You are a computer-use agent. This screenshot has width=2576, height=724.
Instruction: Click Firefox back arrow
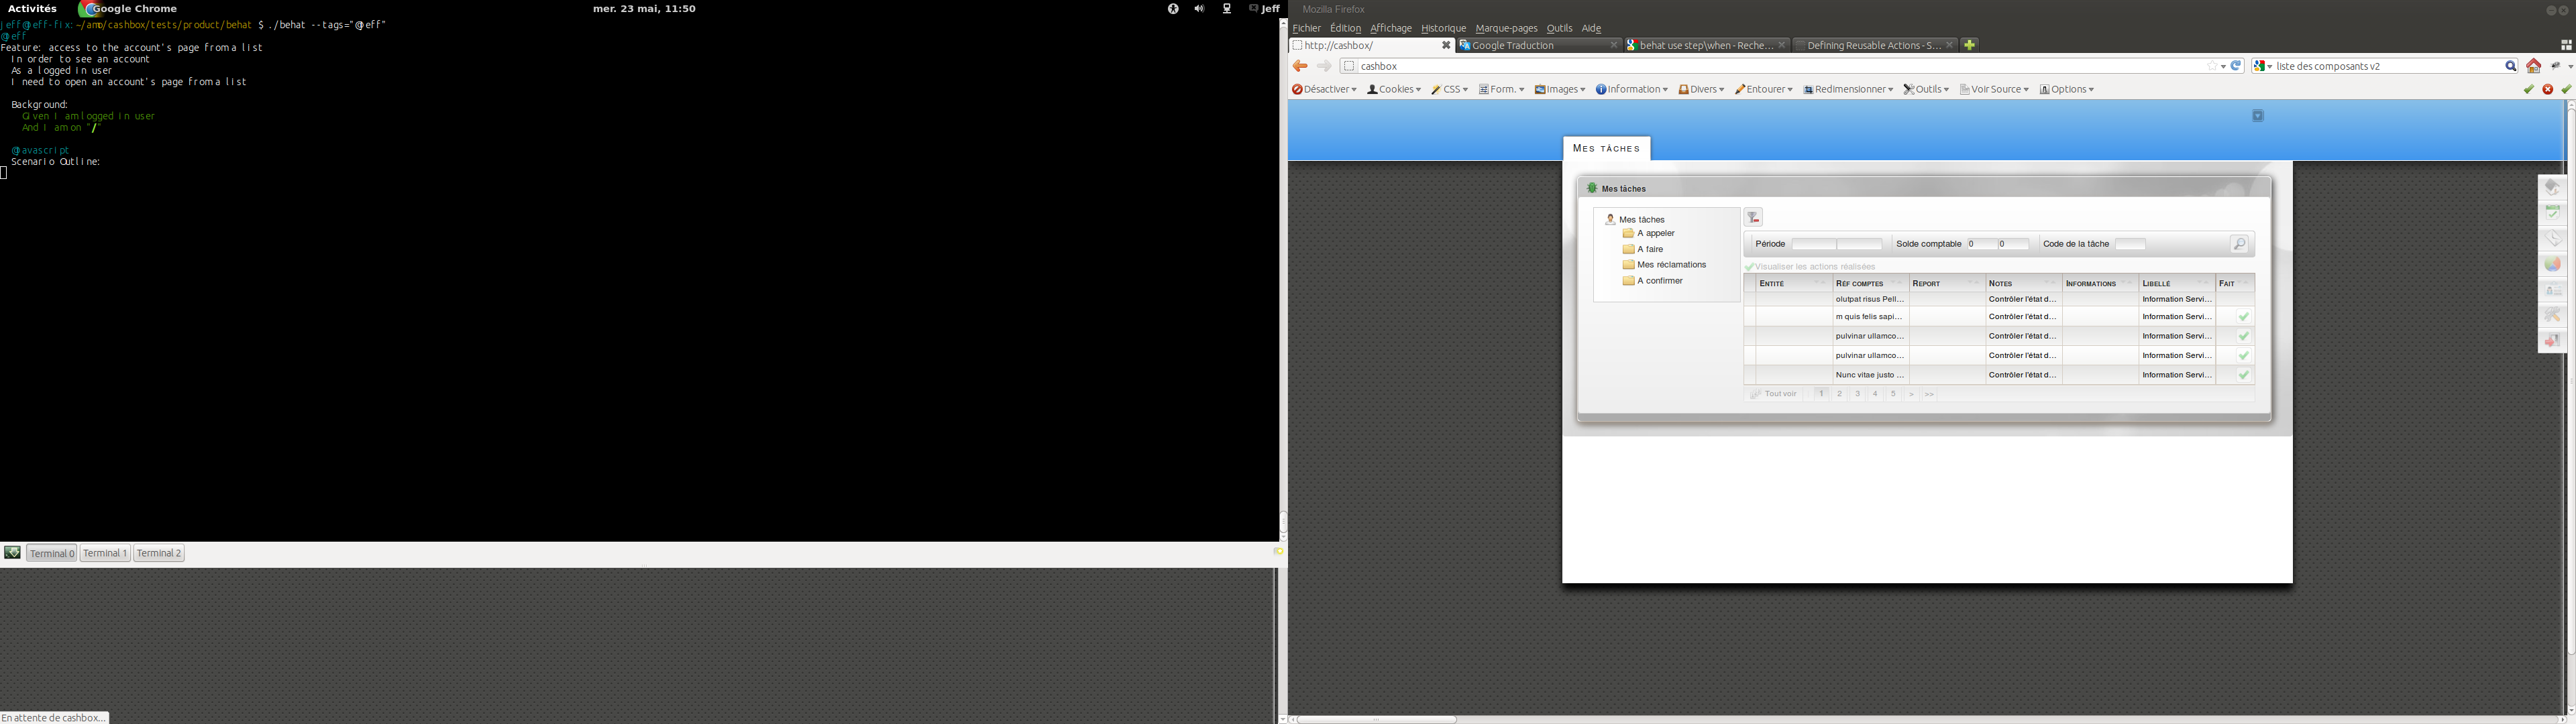coord(1300,67)
